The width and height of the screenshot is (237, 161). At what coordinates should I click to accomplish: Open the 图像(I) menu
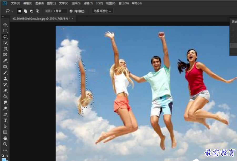(x=39, y=3)
